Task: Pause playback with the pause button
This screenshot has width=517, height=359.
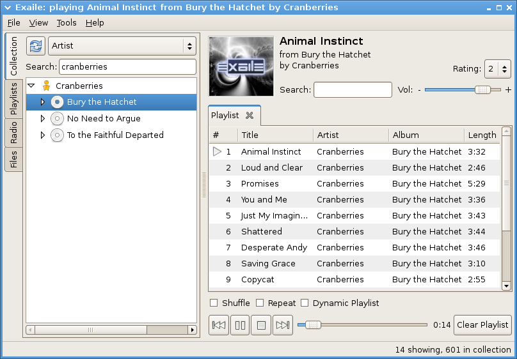Action: point(240,325)
